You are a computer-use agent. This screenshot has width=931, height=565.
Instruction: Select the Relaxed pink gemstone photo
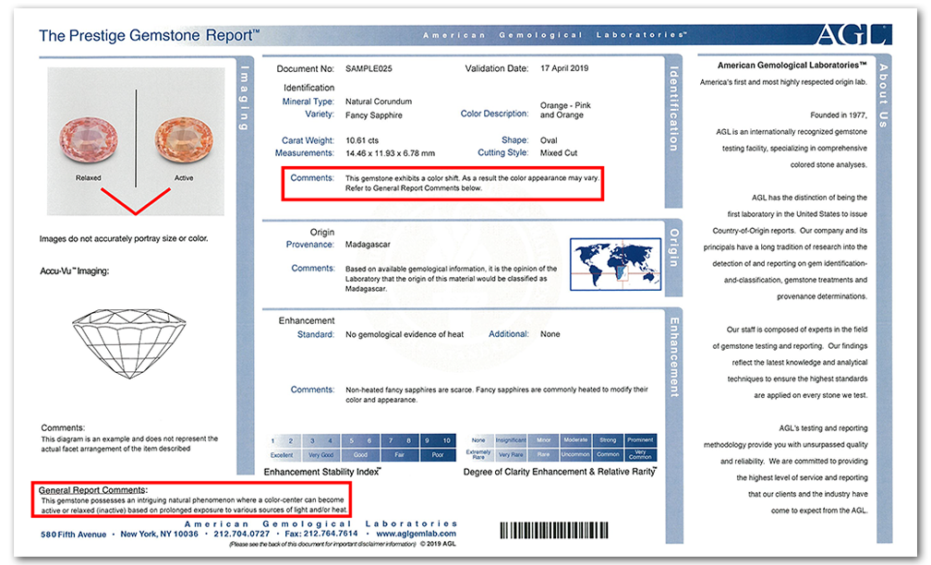[x=89, y=140]
